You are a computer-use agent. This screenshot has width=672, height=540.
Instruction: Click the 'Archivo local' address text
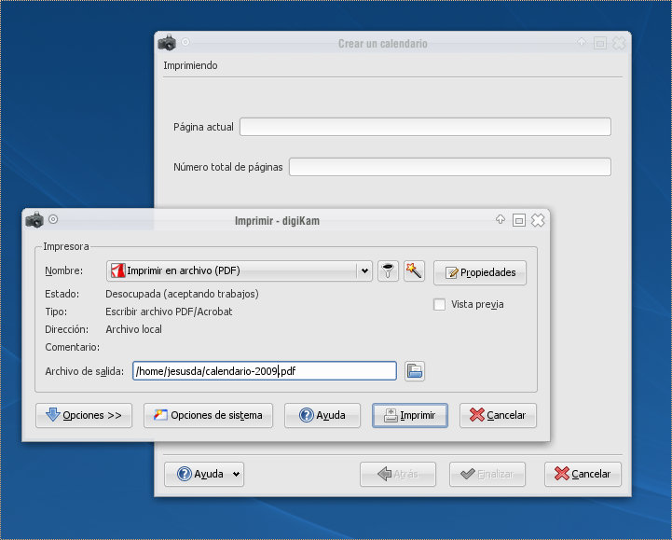pos(133,329)
